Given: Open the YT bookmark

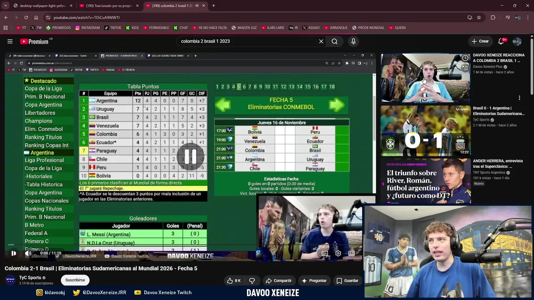Looking at the screenshot, I should point(21,28).
